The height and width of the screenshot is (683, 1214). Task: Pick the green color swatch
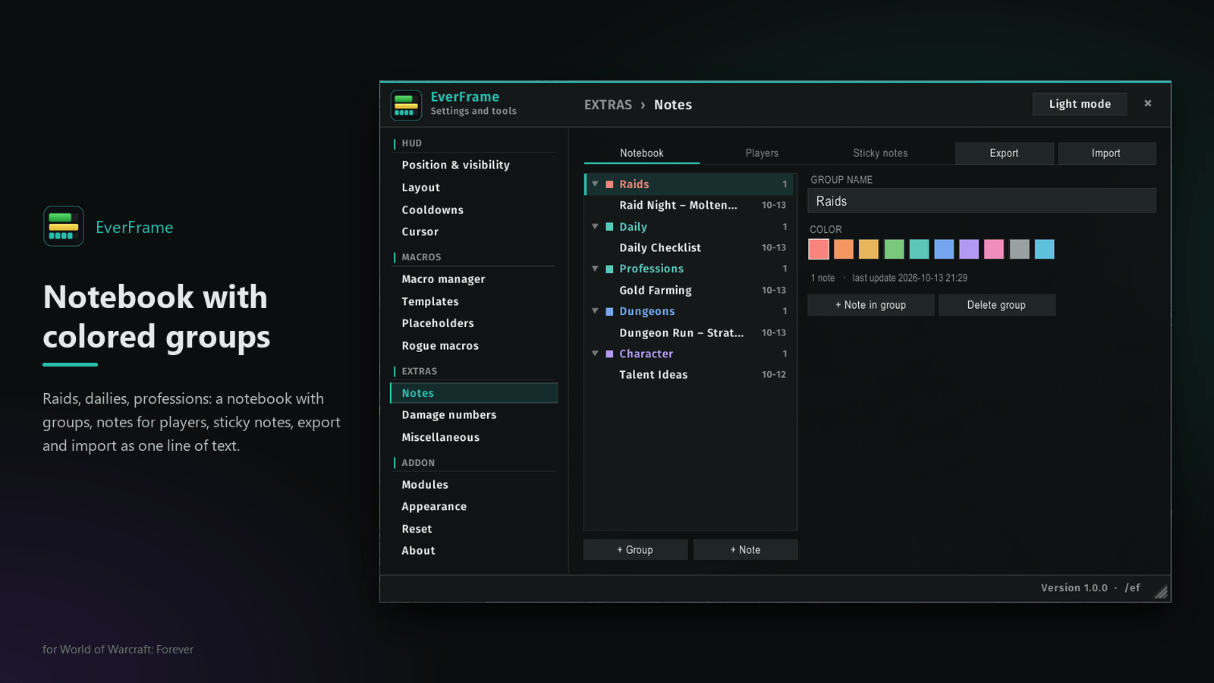tap(894, 249)
